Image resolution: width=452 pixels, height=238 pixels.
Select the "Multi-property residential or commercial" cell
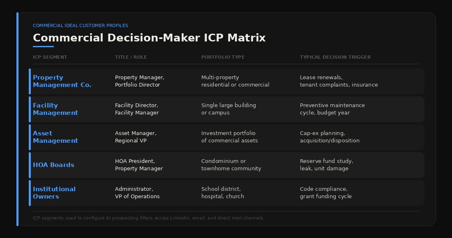click(x=235, y=81)
